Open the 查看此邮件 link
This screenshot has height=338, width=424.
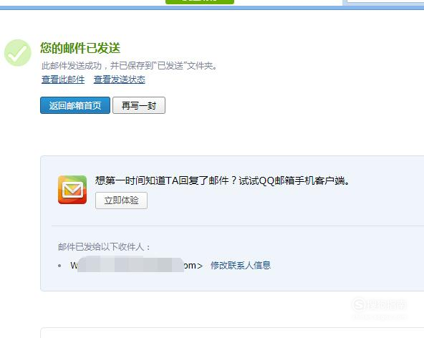point(63,79)
